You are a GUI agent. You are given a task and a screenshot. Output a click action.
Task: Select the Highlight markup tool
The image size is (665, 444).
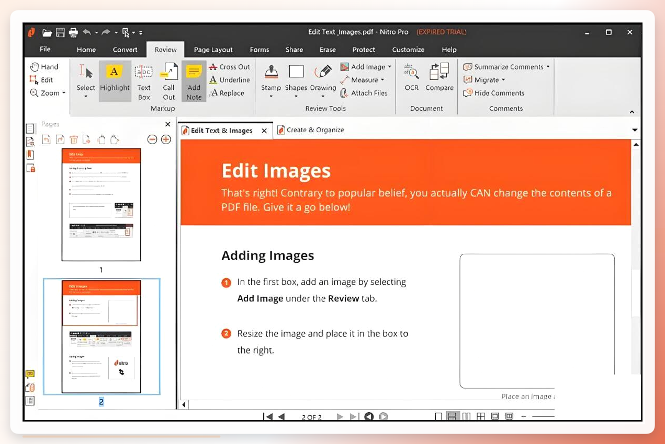(115, 81)
